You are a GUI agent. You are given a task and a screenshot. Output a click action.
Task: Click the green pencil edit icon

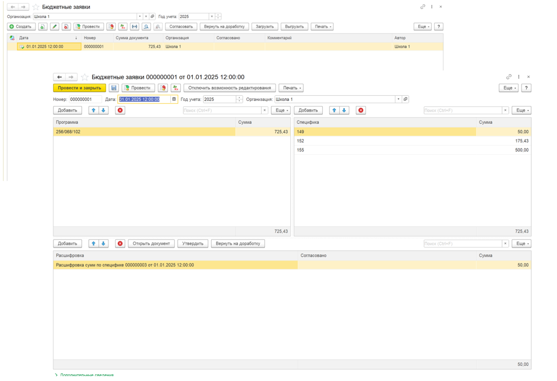54,26
